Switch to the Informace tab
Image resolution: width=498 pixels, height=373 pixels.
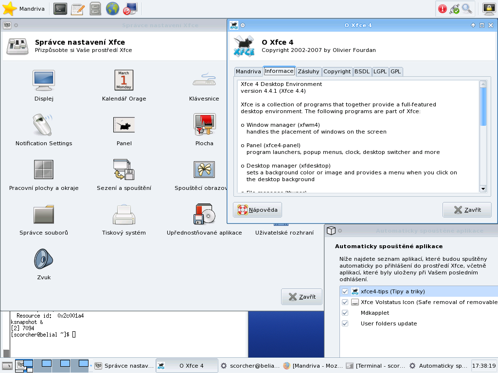tap(279, 71)
